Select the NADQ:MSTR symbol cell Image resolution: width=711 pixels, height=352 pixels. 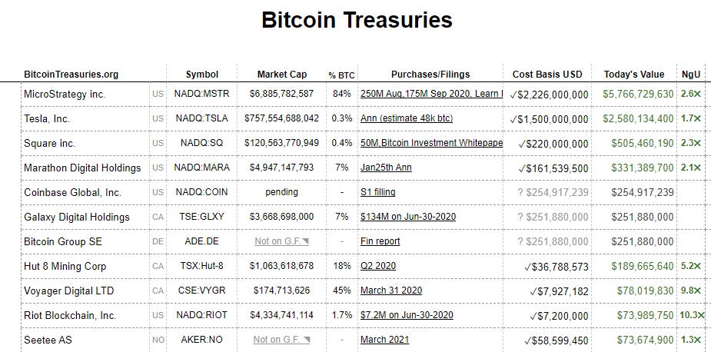click(202, 94)
